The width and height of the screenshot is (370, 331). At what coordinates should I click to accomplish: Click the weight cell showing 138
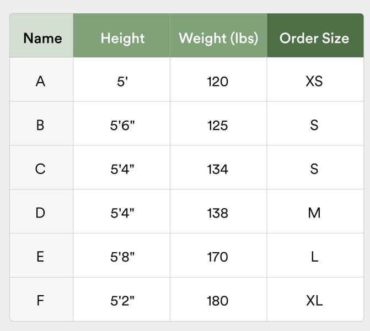point(218,213)
